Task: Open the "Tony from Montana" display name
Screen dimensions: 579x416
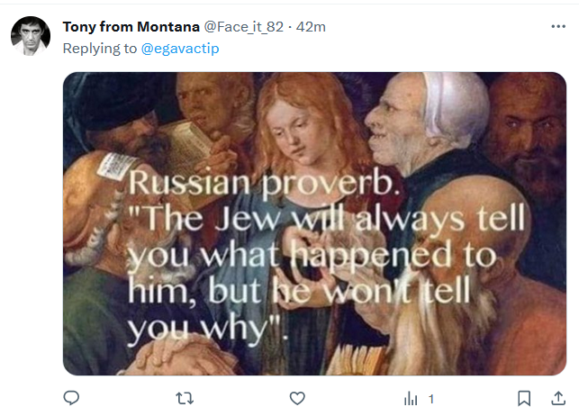Action: point(131,27)
